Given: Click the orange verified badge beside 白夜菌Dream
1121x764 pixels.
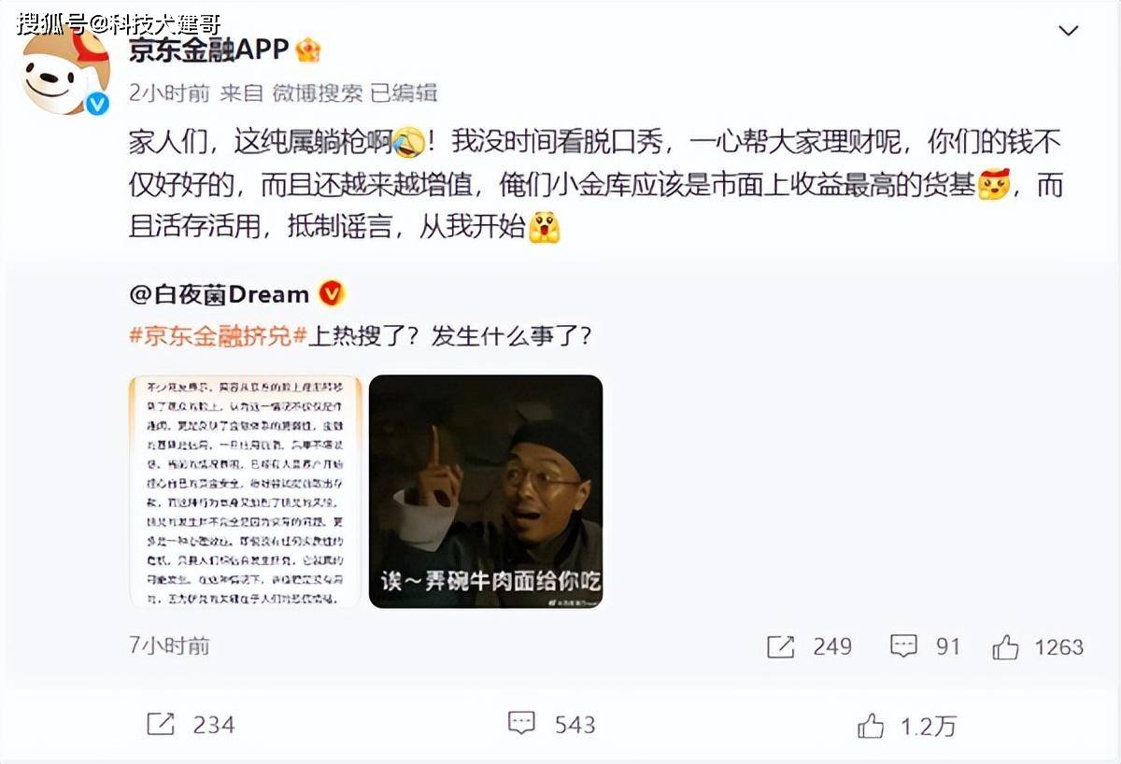Looking at the screenshot, I should [332, 294].
